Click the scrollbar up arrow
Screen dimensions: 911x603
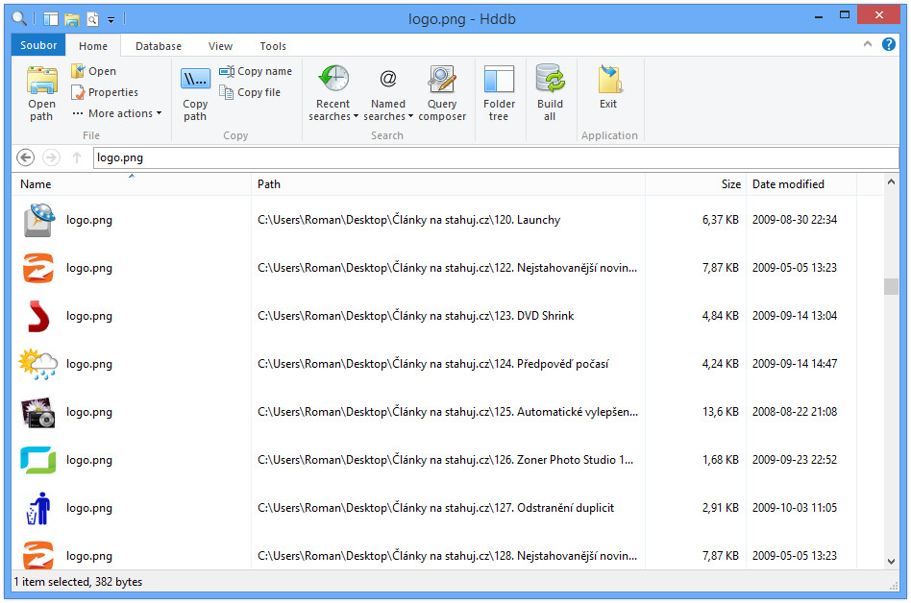[891, 182]
